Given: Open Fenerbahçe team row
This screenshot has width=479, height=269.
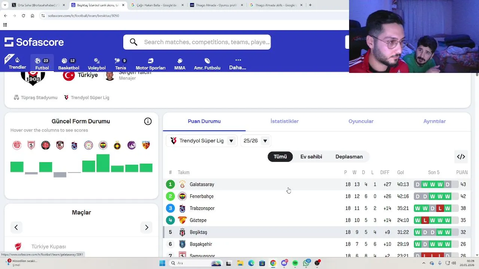Looking at the screenshot, I should [x=317, y=196].
